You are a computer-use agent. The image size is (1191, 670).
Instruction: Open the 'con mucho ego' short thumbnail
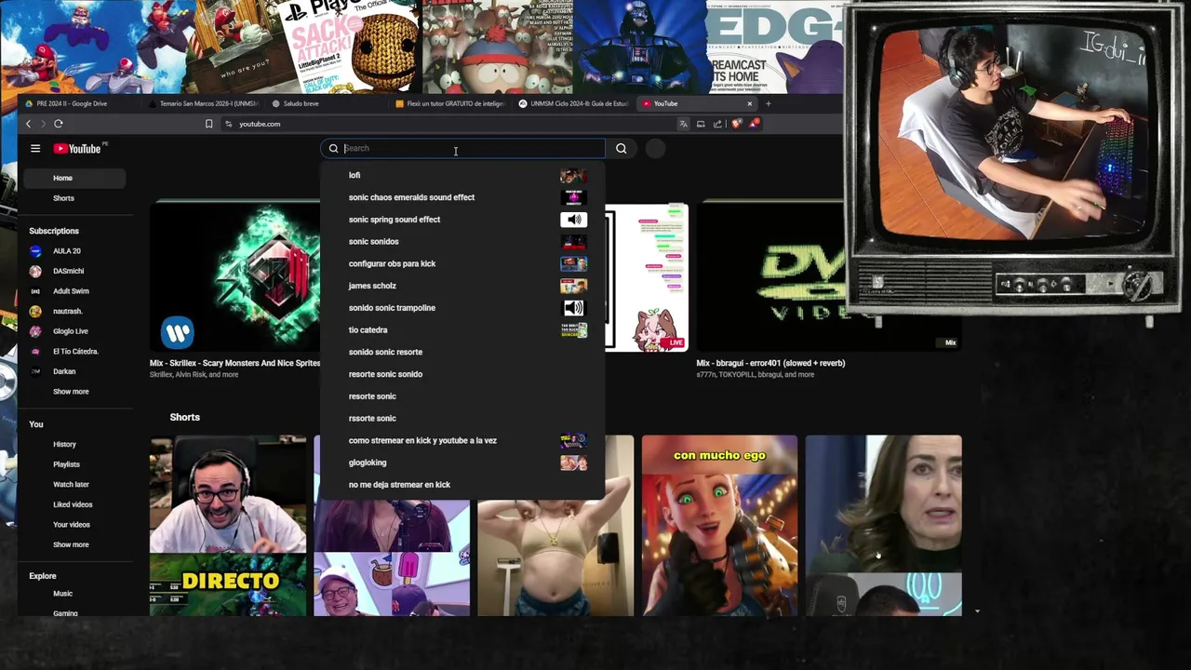pos(719,526)
